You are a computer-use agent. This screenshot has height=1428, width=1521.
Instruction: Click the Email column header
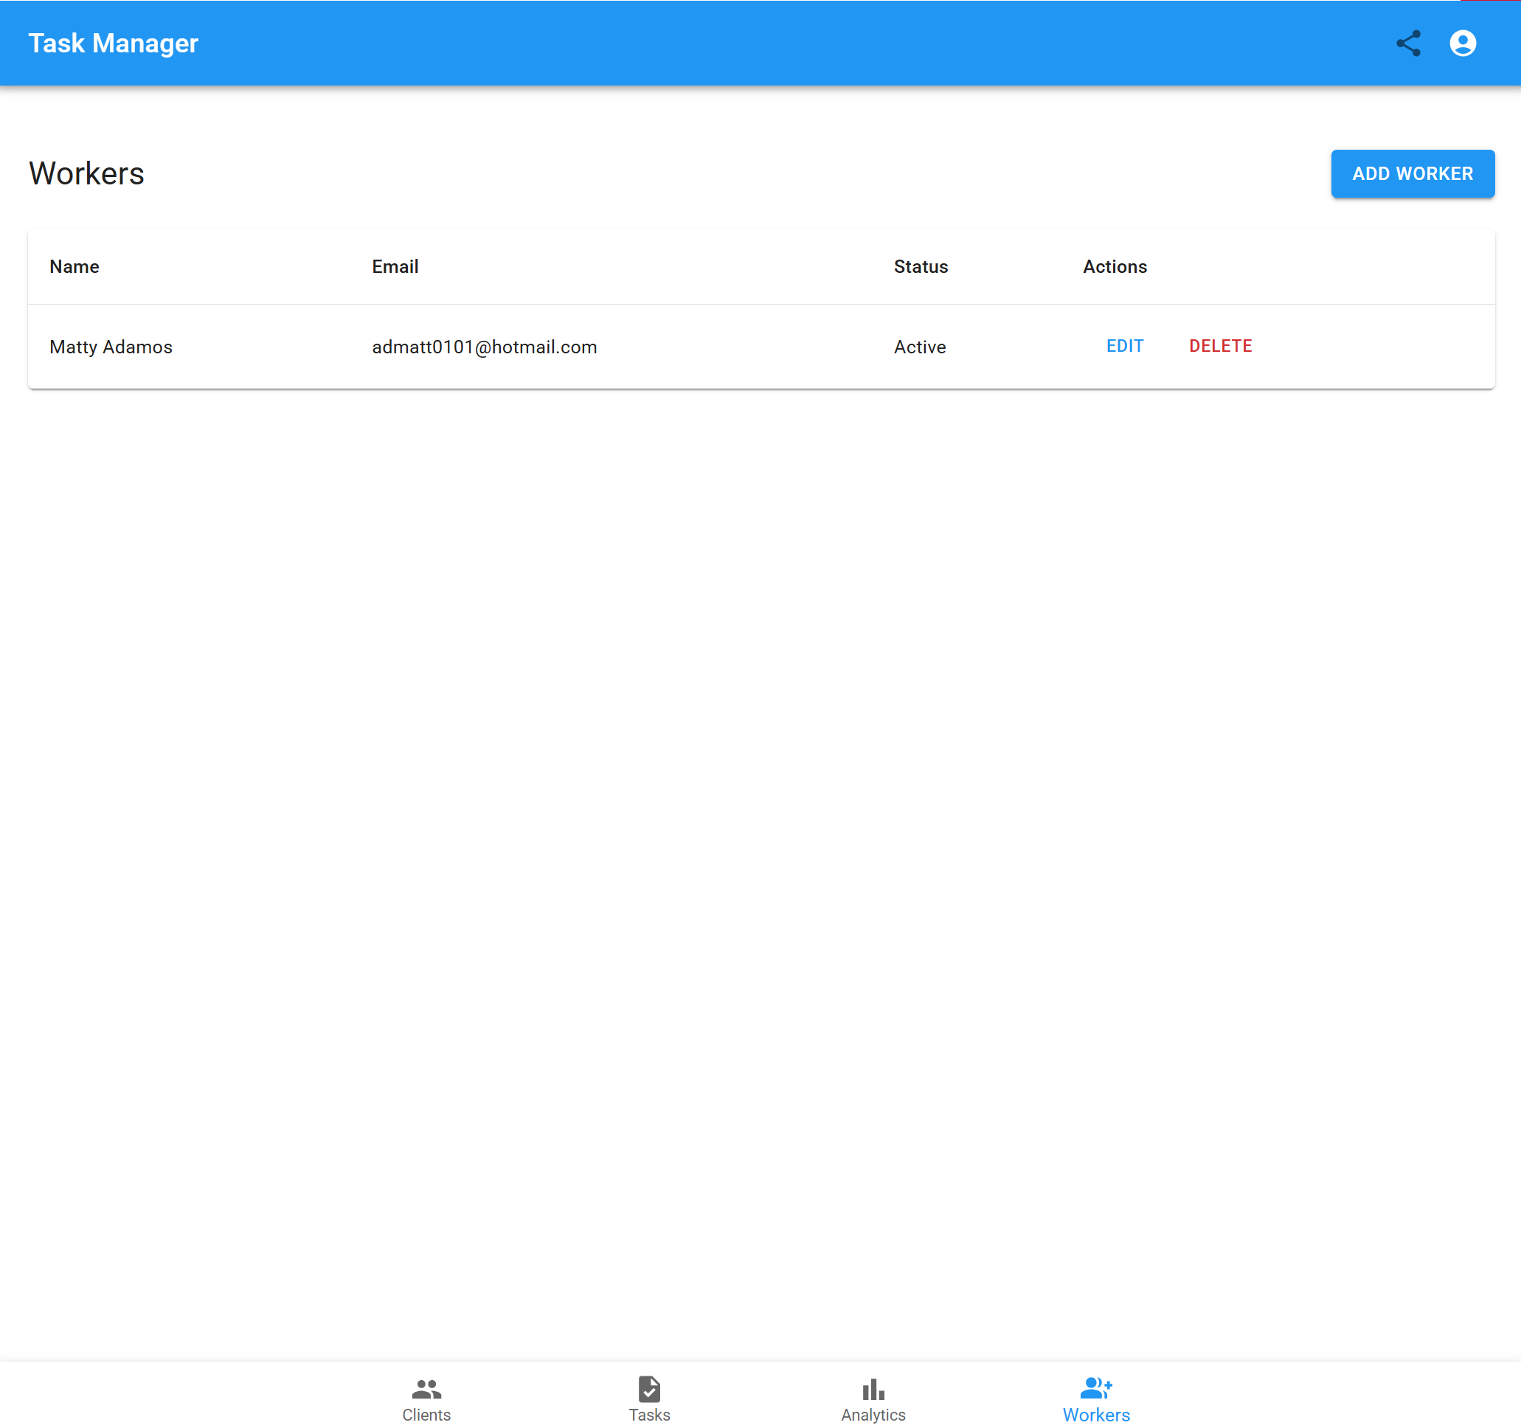point(395,266)
